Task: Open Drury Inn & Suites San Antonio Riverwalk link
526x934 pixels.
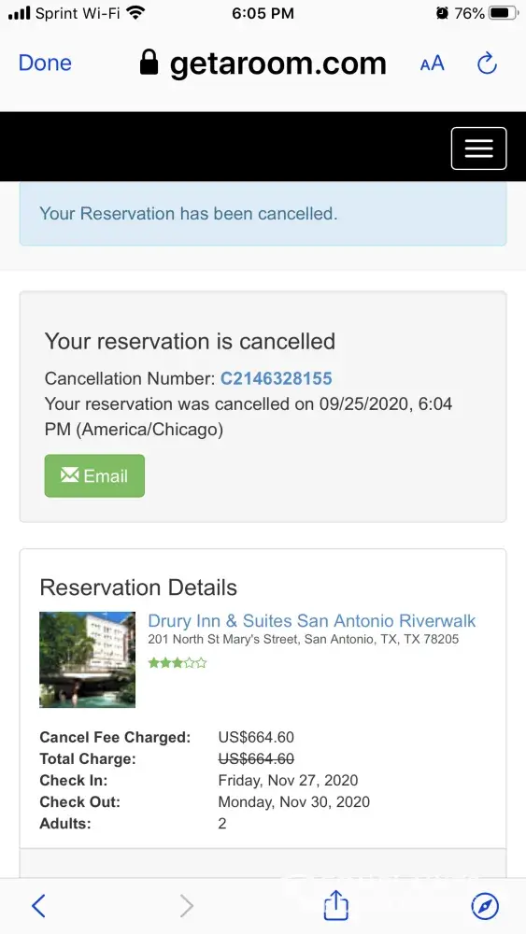Action: tap(311, 621)
